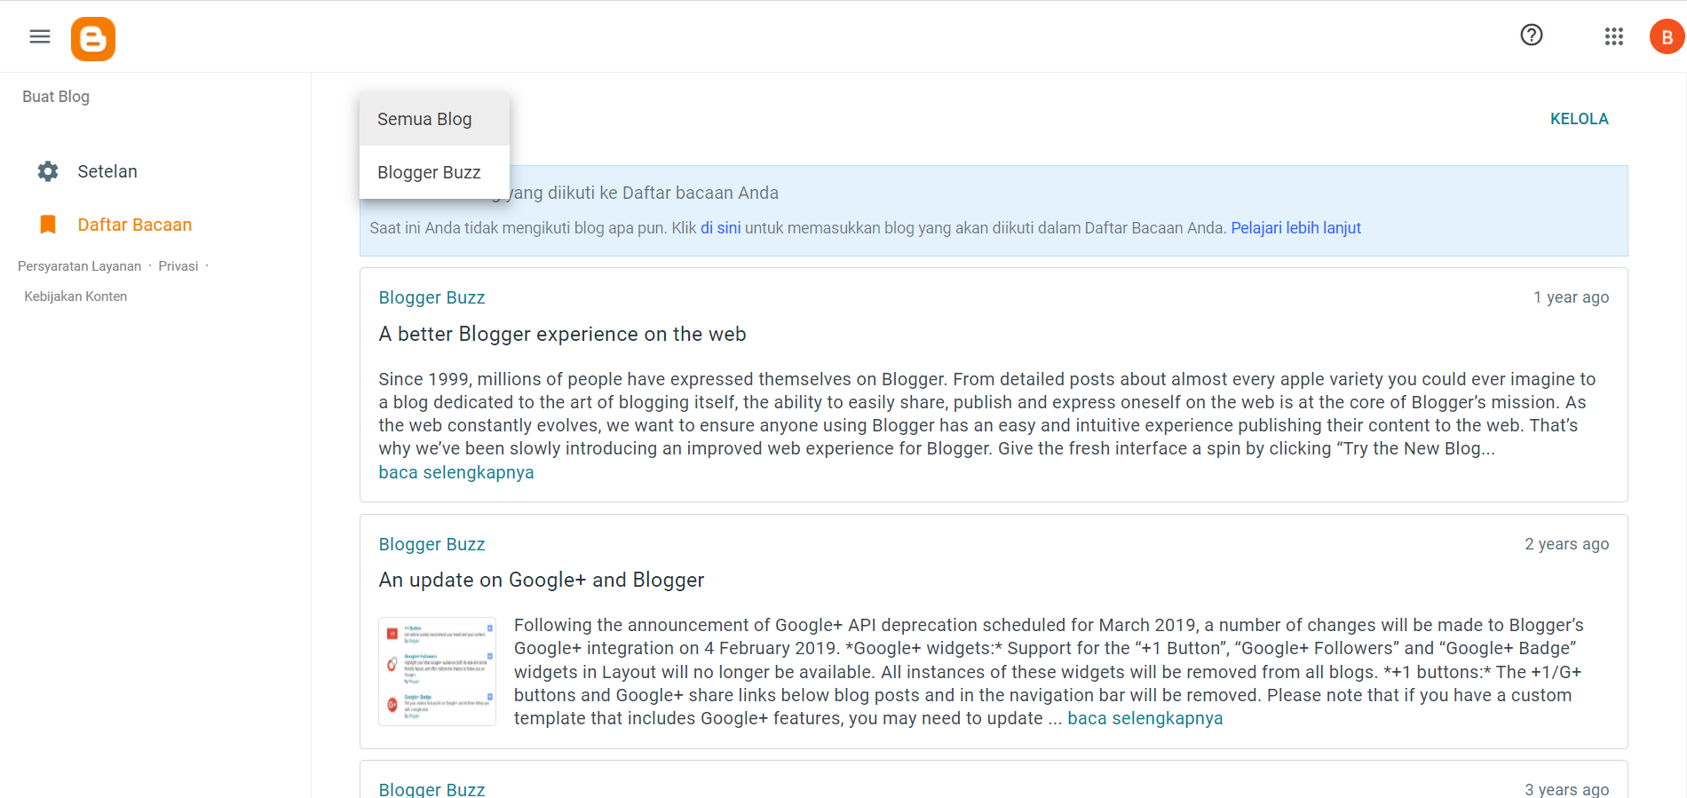Click the '2 years ago' timestamp

click(1566, 544)
